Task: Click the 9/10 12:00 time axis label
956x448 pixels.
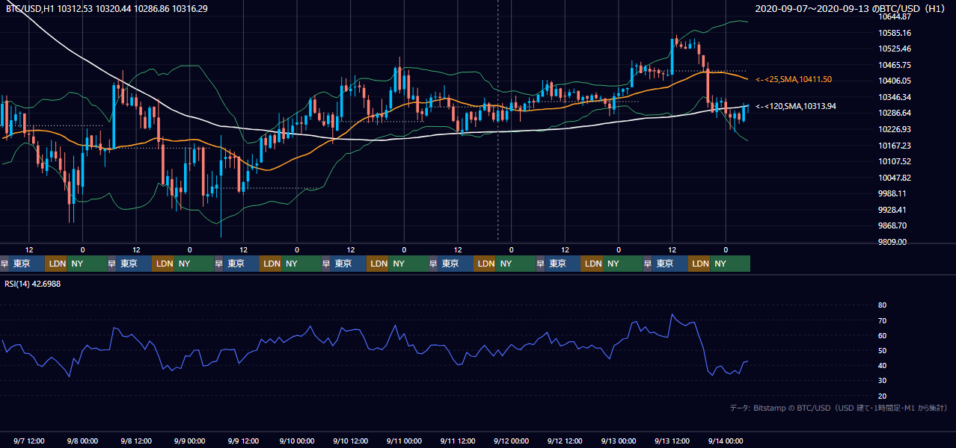Action: 351,441
